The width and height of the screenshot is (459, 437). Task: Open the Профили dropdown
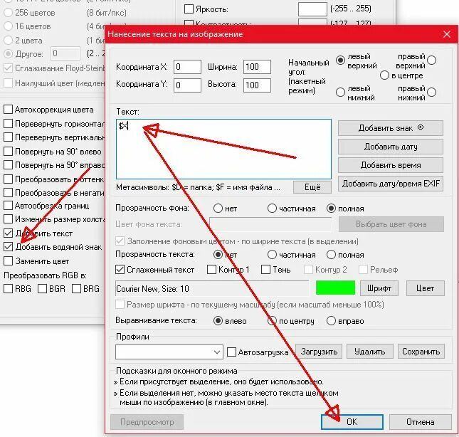pyautogui.click(x=169, y=352)
